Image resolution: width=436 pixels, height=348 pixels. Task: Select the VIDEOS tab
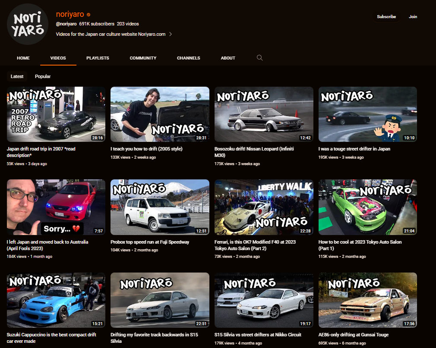[x=58, y=58]
